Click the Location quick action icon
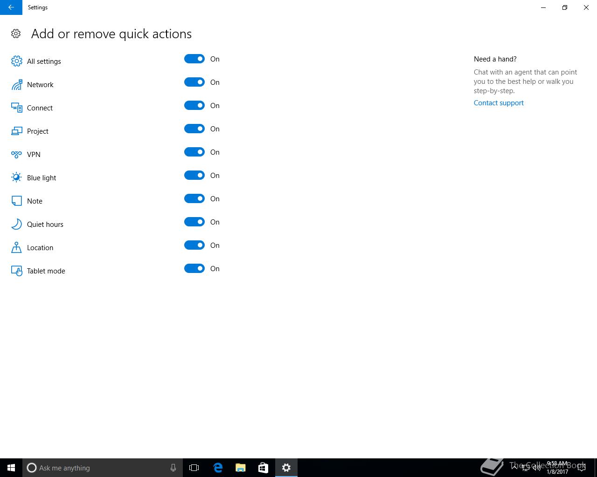This screenshot has height=477, width=597. tap(17, 247)
